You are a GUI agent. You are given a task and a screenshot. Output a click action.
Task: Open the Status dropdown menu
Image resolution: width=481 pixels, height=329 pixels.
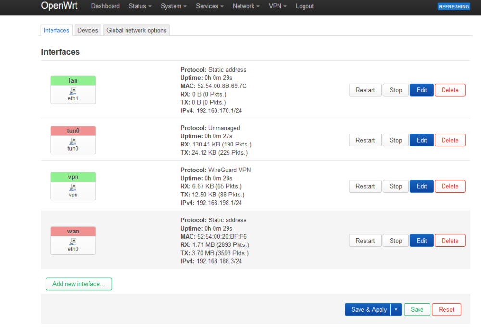click(x=140, y=6)
